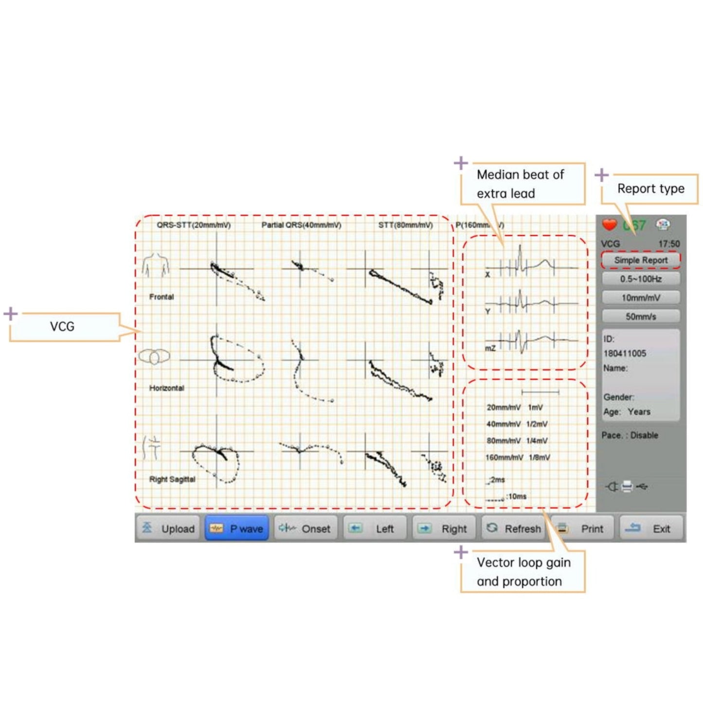Click the Left arrow button
The height and width of the screenshot is (703, 703).
click(x=375, y=528)
